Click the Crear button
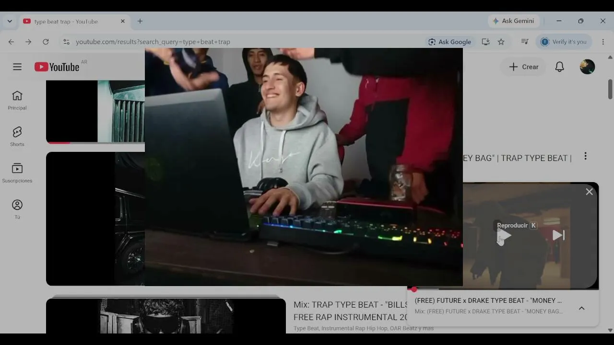Image resolution: width=614 pixels, height=345 pixels. [523, 67]
